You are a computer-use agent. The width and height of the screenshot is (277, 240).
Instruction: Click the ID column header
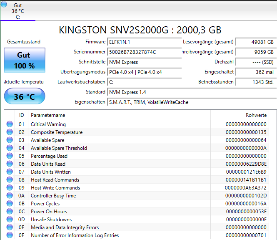click(21, 115)
